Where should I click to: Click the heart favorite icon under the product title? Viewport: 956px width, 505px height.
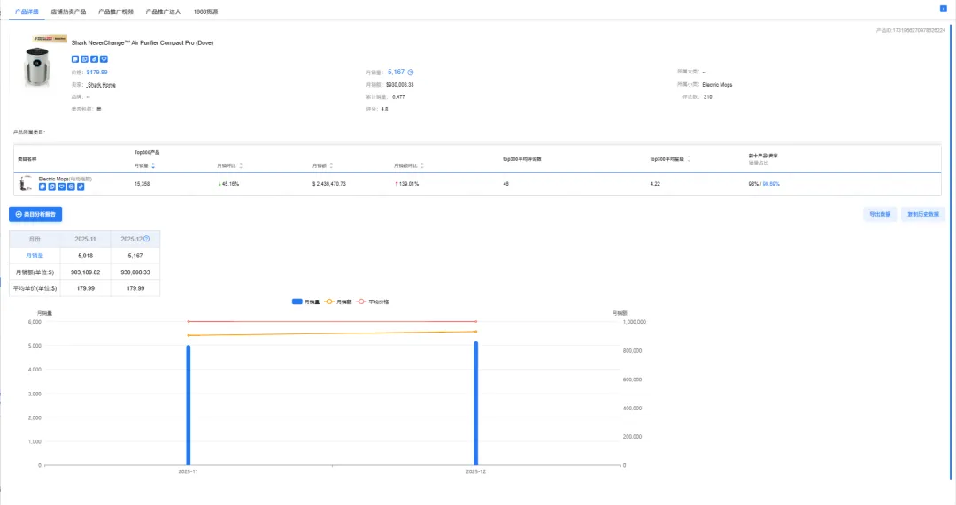[104, 58]
